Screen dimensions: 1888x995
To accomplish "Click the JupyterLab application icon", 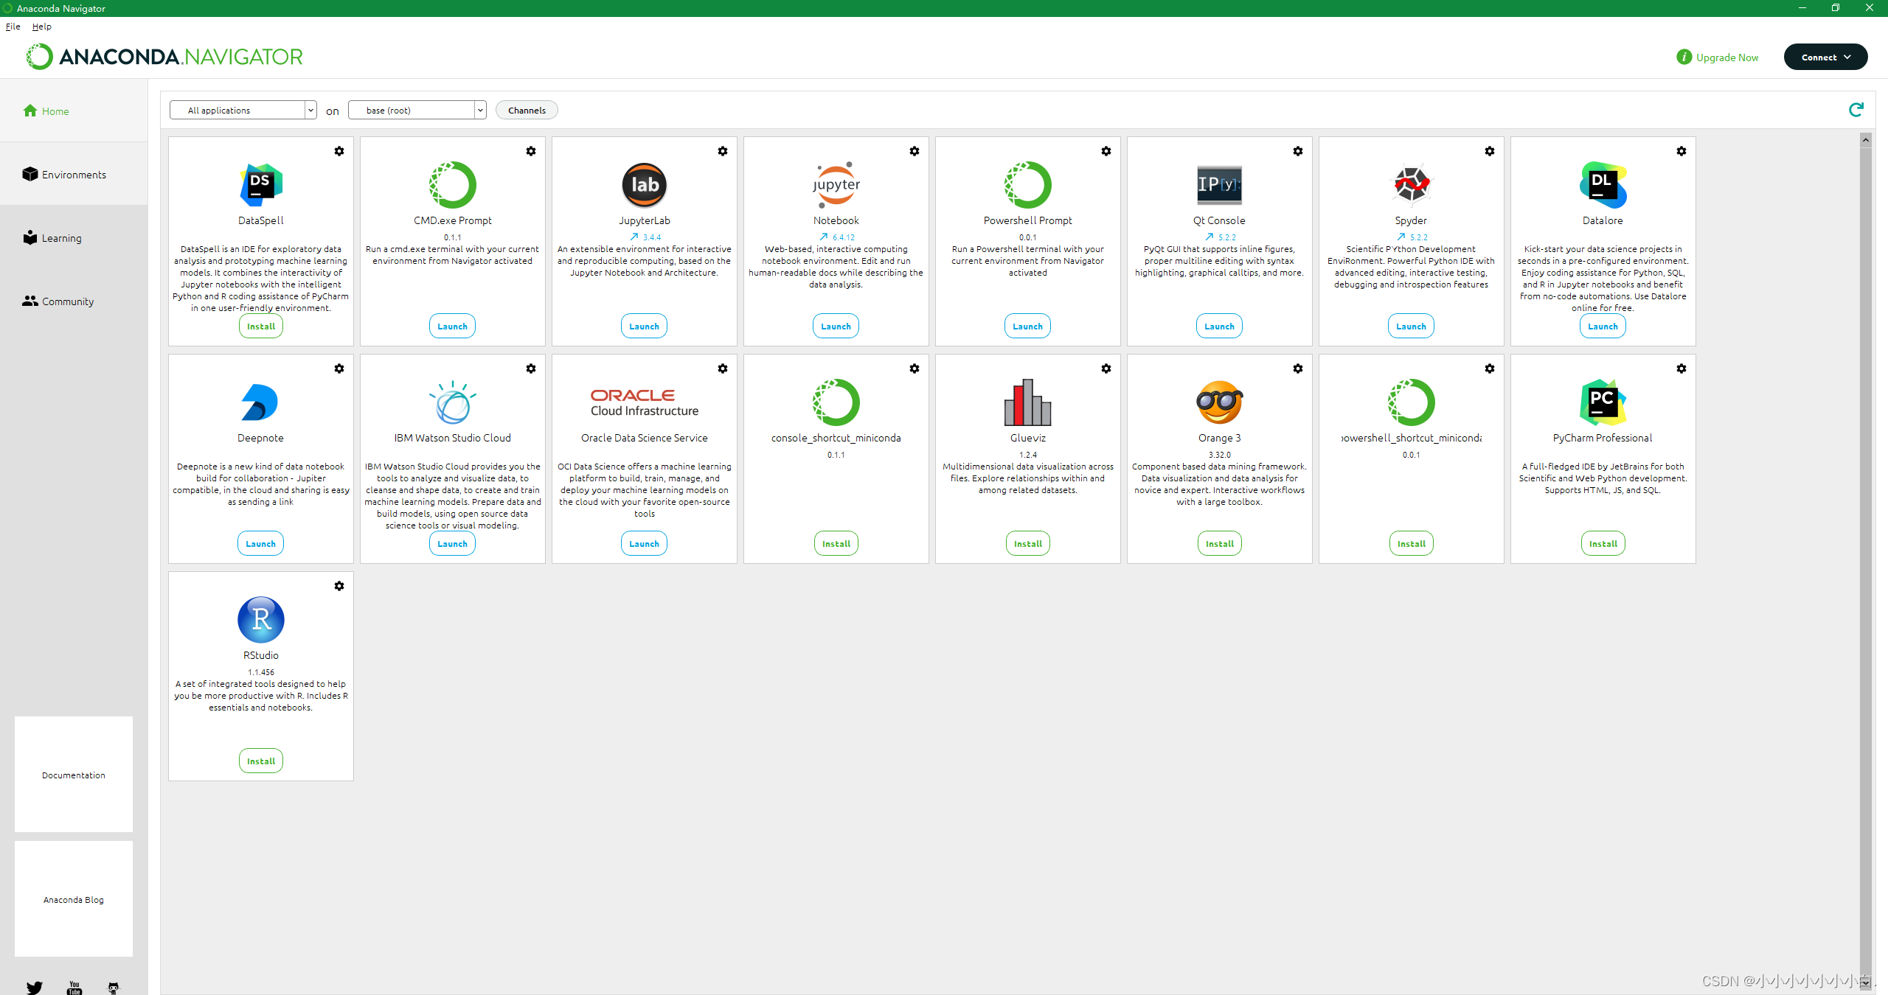I will [643, 185].
